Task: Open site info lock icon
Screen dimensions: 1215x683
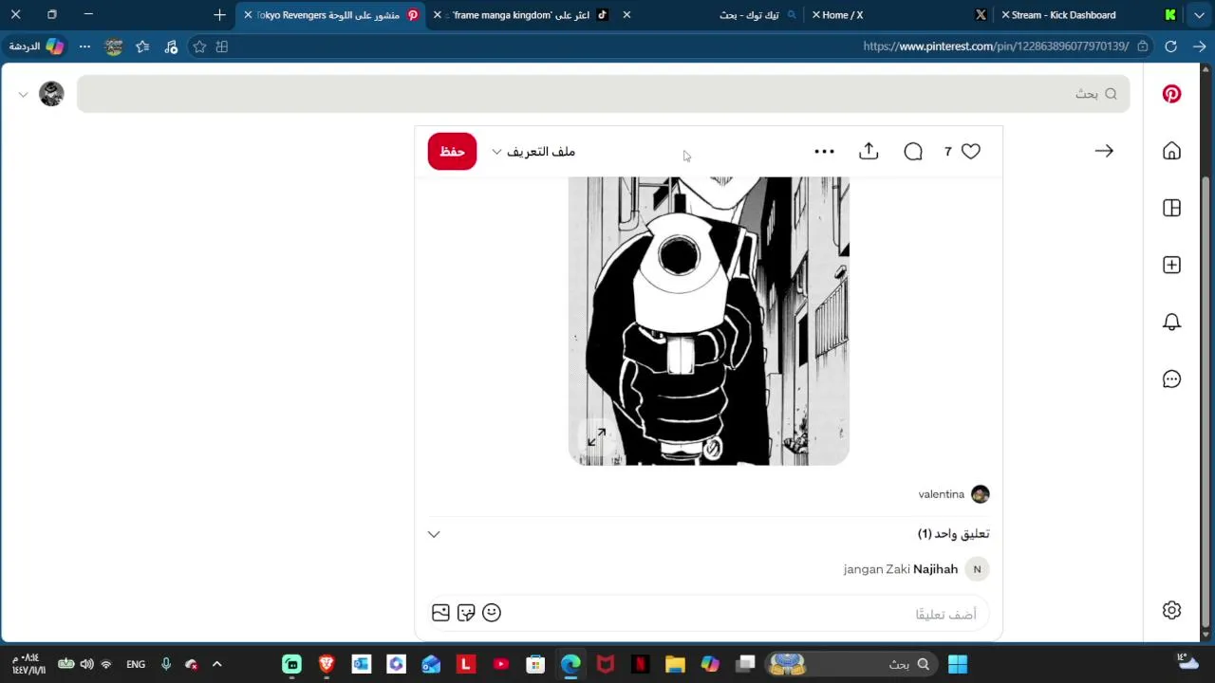Action: 1142,46
